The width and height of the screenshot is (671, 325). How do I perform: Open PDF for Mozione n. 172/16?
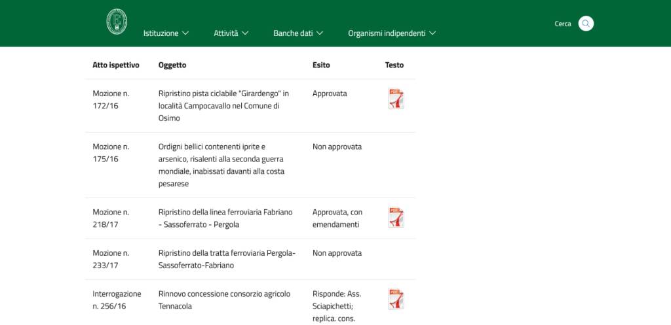396,99
